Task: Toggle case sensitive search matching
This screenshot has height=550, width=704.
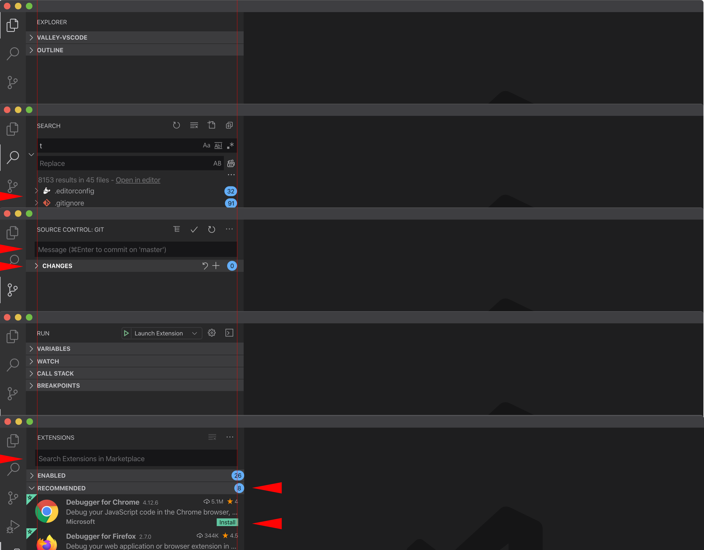Action: coord(206,145)
